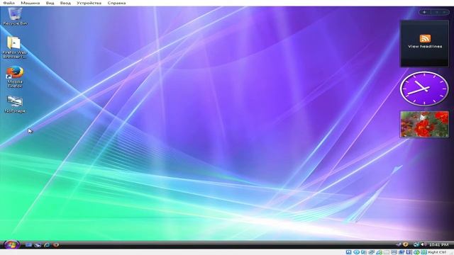Image resolution: width=454 pixels, height=255 pixels.
Task: Click the volume speaker tray icon
Action: [x=423, y=244]
